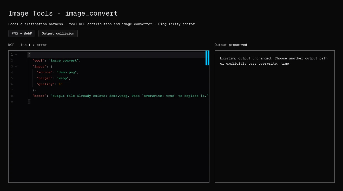Click the PNG → WebP button

tap(22, 33)
